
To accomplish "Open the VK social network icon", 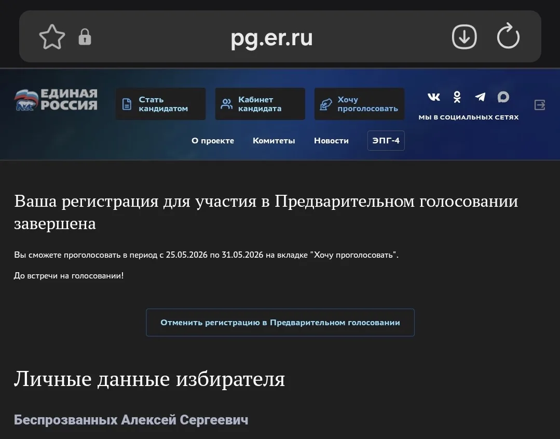I will [433, 97].
